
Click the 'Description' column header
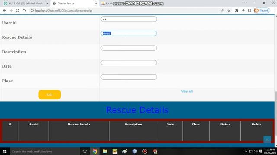click(x=133, y=124)
